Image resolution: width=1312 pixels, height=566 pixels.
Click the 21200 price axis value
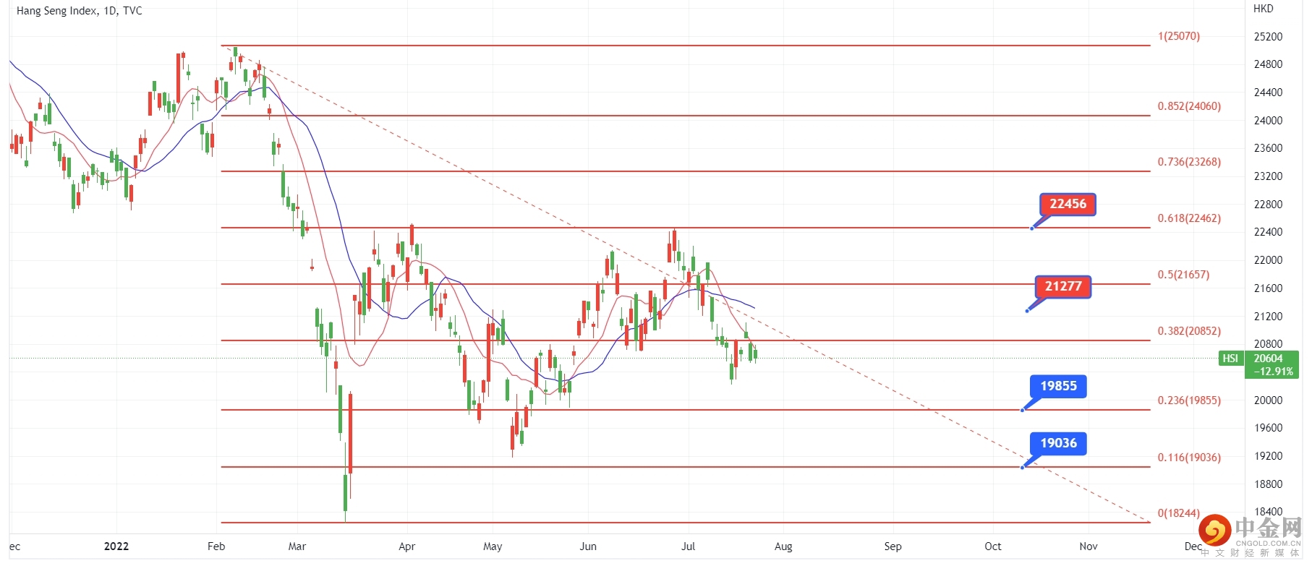coord(1268,317)
